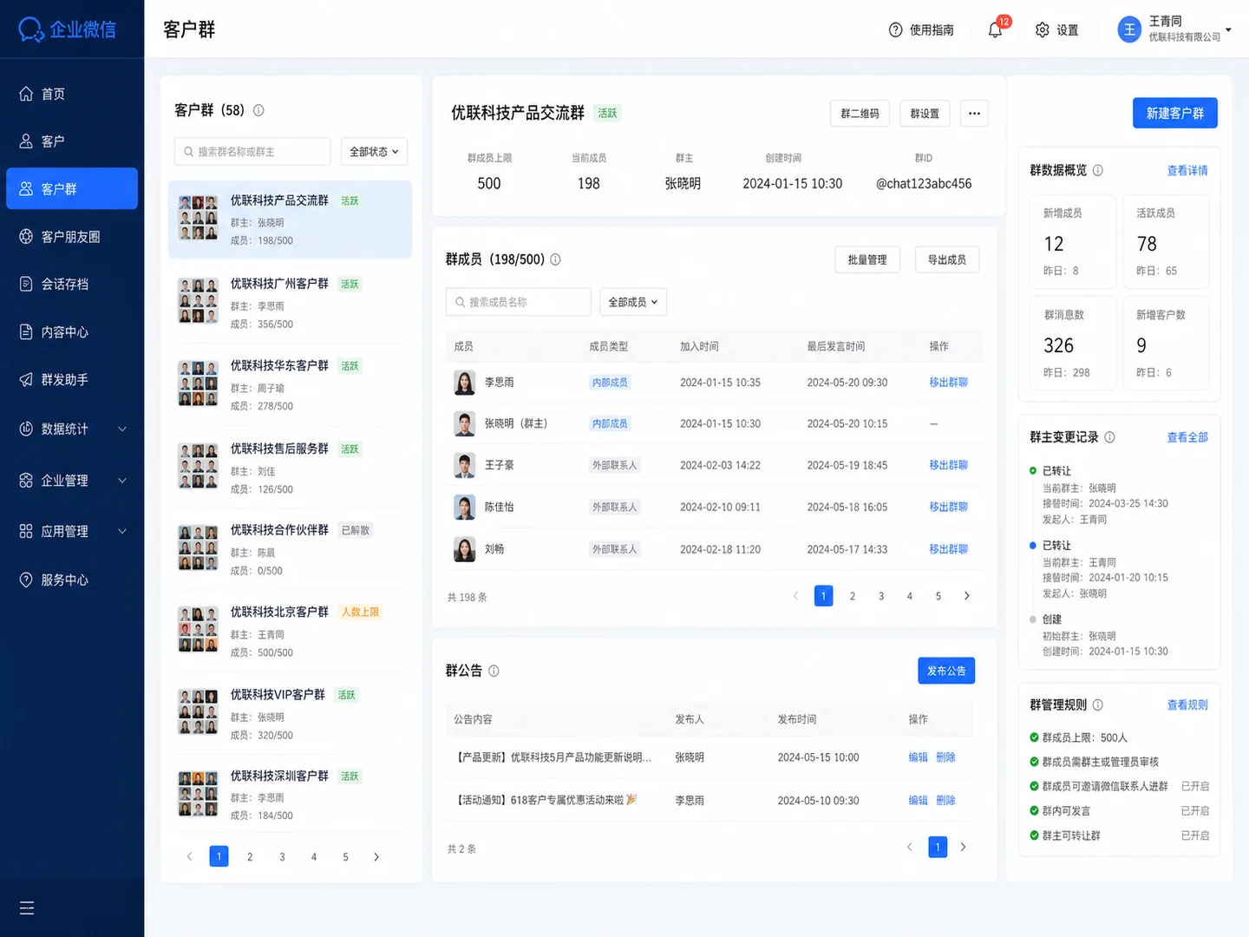
Task: Click the 使用指南 question mark icon
Action: (896, 29)
